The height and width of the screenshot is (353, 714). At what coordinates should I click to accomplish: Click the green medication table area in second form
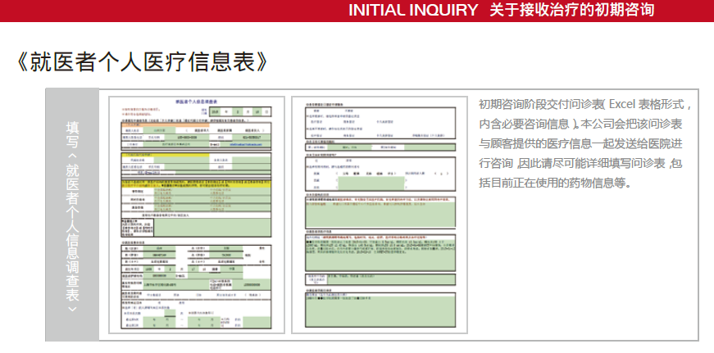point(371,183)
